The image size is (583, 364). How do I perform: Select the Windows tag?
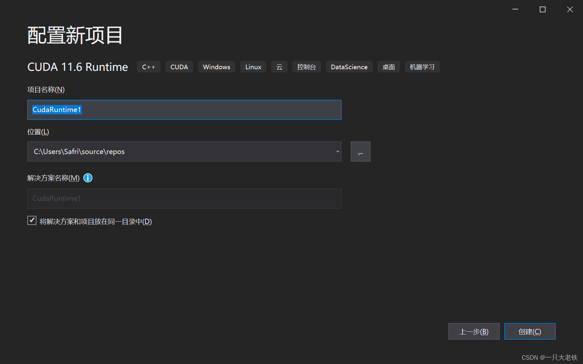click(x=217, y=67)
